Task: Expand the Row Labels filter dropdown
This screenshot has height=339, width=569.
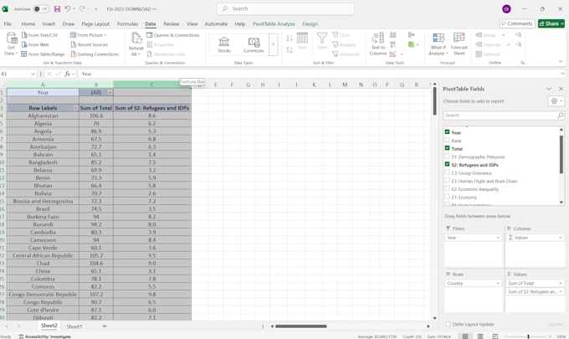Action: click(x=75, y=108)
